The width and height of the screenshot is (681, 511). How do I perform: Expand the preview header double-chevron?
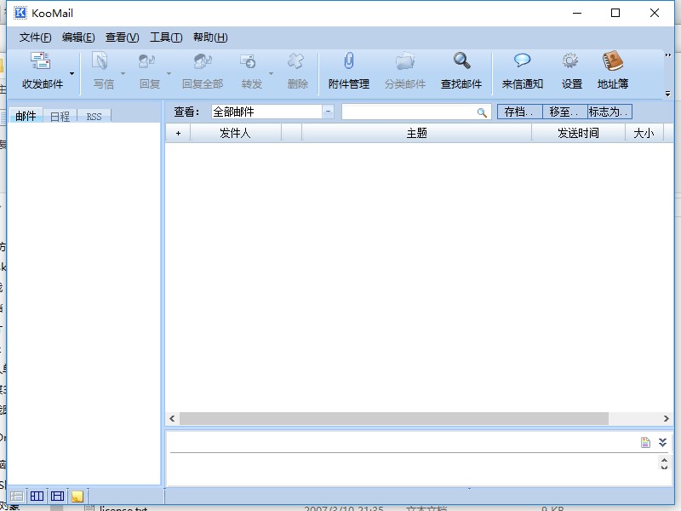[x=662, y=442]
